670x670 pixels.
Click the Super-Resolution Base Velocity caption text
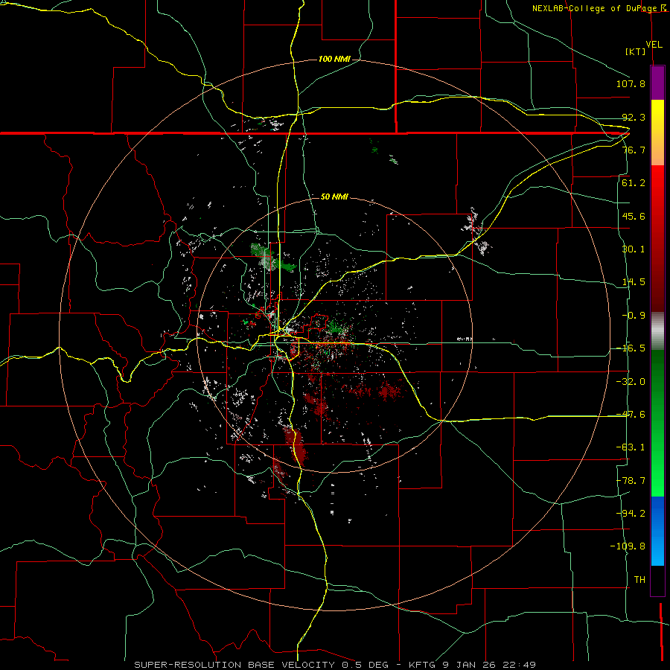pyautogui.click(x=334, y=665)
